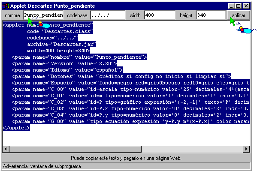Click inside the nombre text field

click(43, 15)
